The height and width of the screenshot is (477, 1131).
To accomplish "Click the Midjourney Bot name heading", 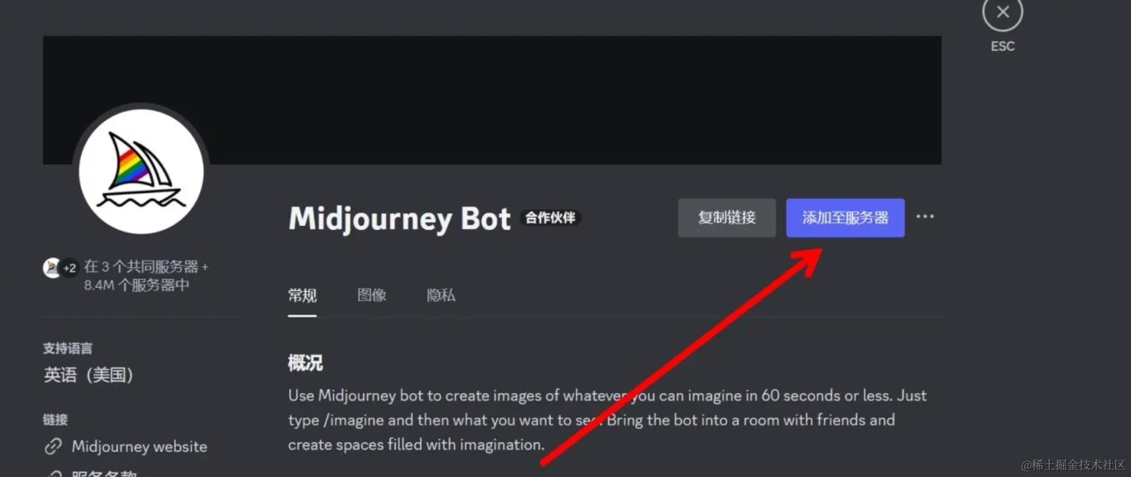I will click(400, 219).
